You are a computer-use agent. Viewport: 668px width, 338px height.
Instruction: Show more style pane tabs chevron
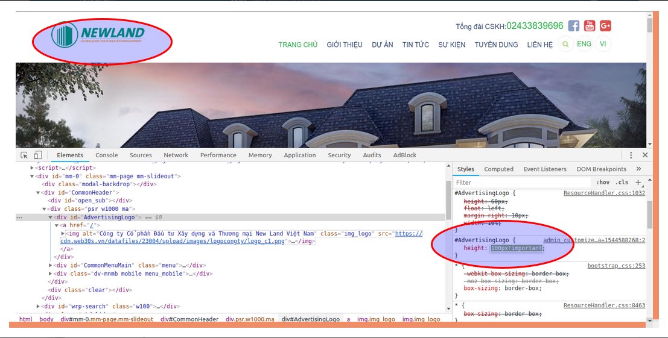pos(638,169)
